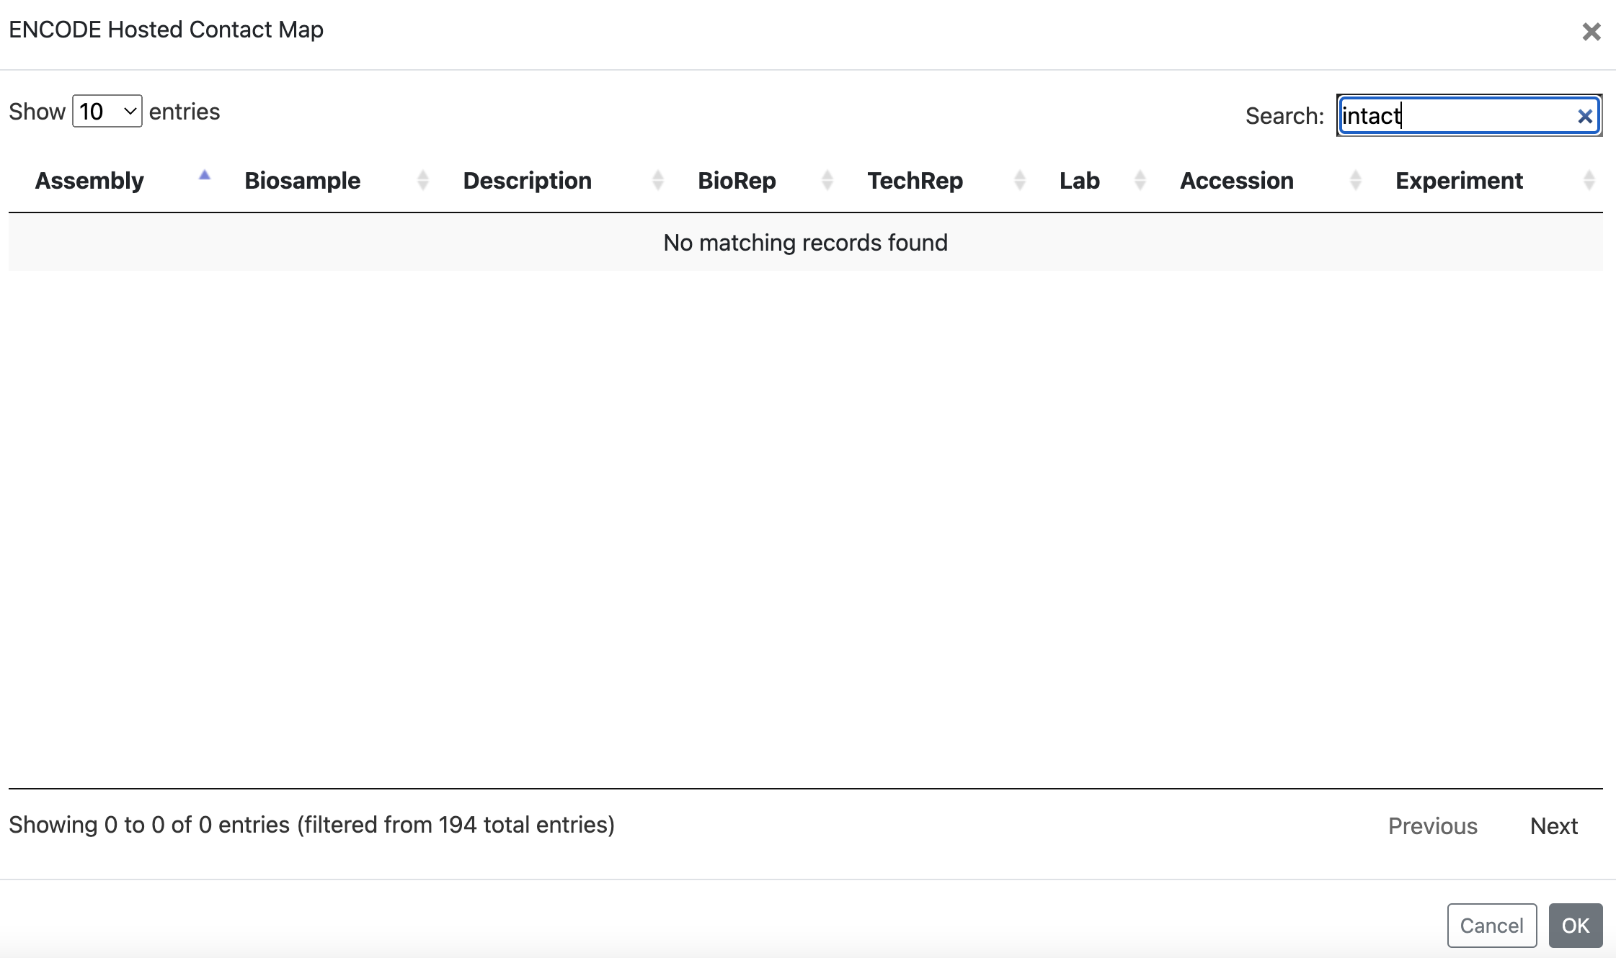Go to the Previous page

1432,826
